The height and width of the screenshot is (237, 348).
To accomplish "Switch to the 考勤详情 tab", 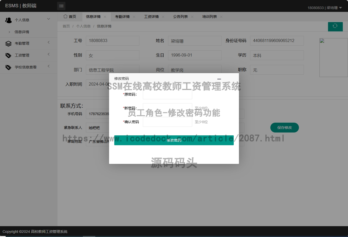I will coord(122,17).
